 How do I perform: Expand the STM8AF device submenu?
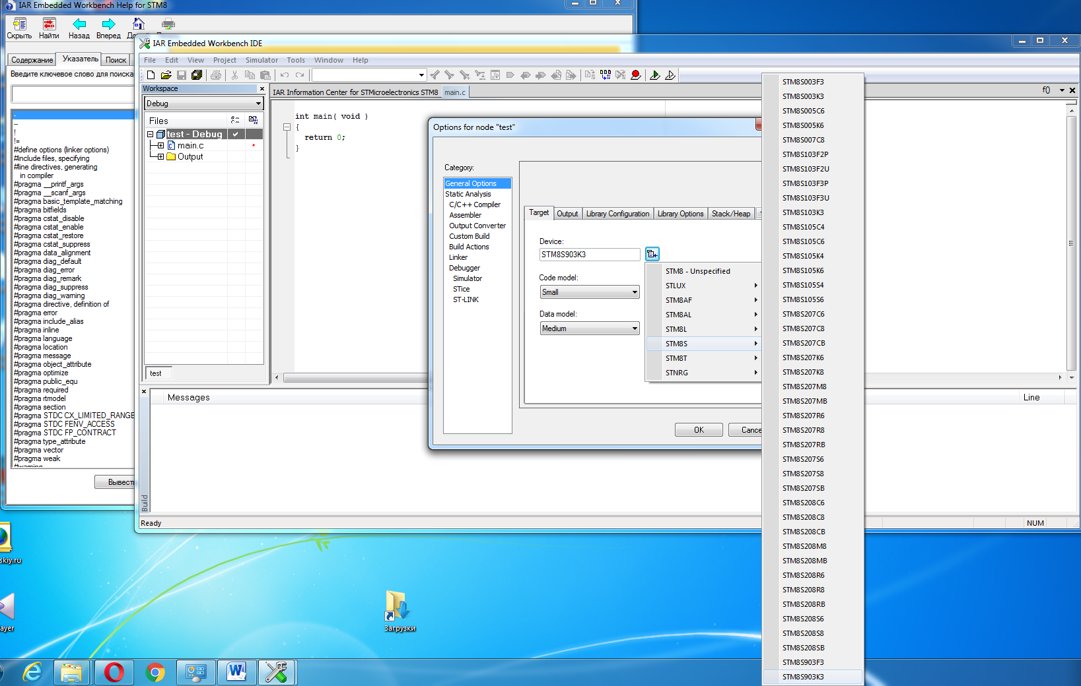point(703,300)
